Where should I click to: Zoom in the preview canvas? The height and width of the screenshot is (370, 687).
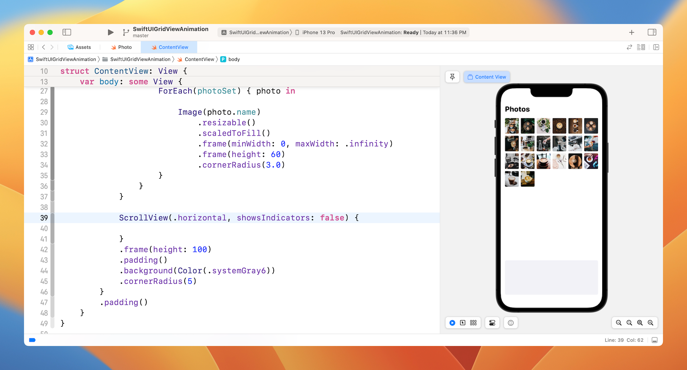point(651,323)
